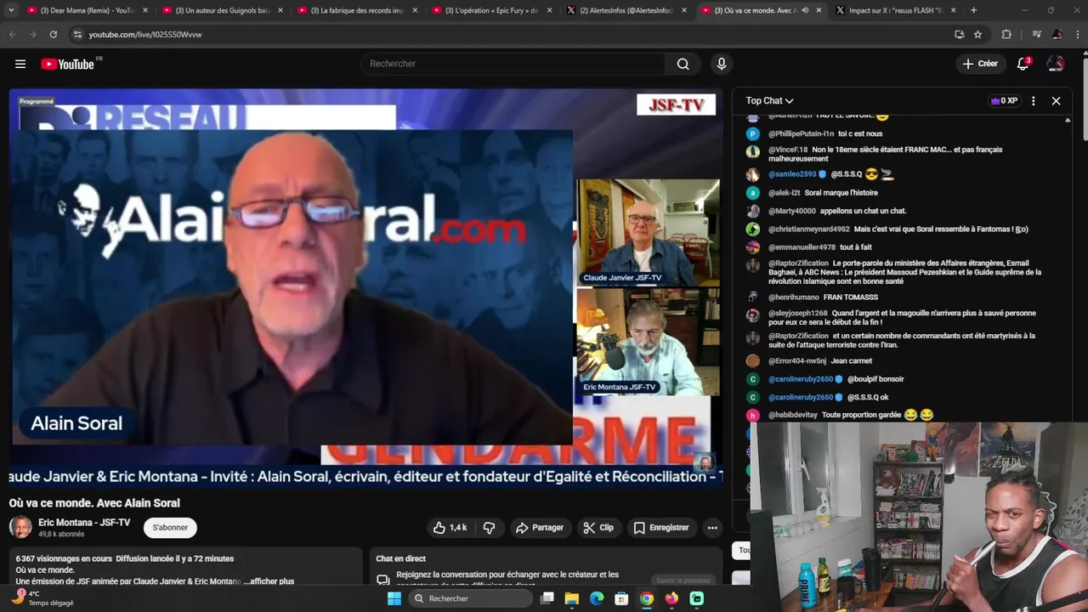
Task: Click the @VinceF.18 chat avatar
Action: [753, 151]
